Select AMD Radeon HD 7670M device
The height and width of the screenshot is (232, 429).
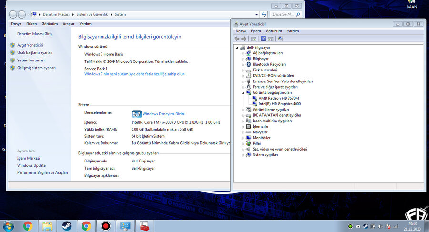coord(278,98)
